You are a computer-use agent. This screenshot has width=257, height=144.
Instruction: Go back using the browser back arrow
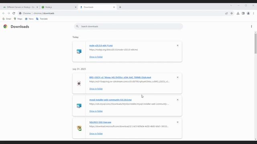[x=4, y=13]
